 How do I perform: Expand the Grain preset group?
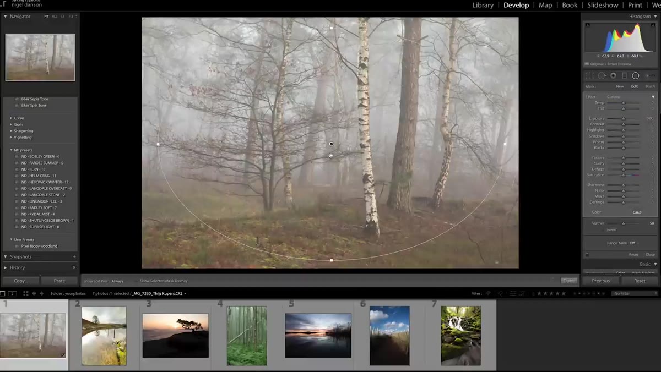coord(11,124)
